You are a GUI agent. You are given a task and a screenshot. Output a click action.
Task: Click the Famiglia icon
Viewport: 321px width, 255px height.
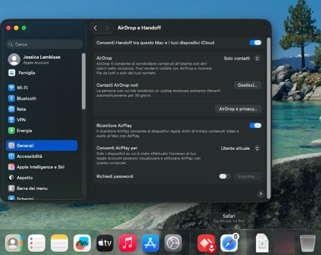click(12, 73)
